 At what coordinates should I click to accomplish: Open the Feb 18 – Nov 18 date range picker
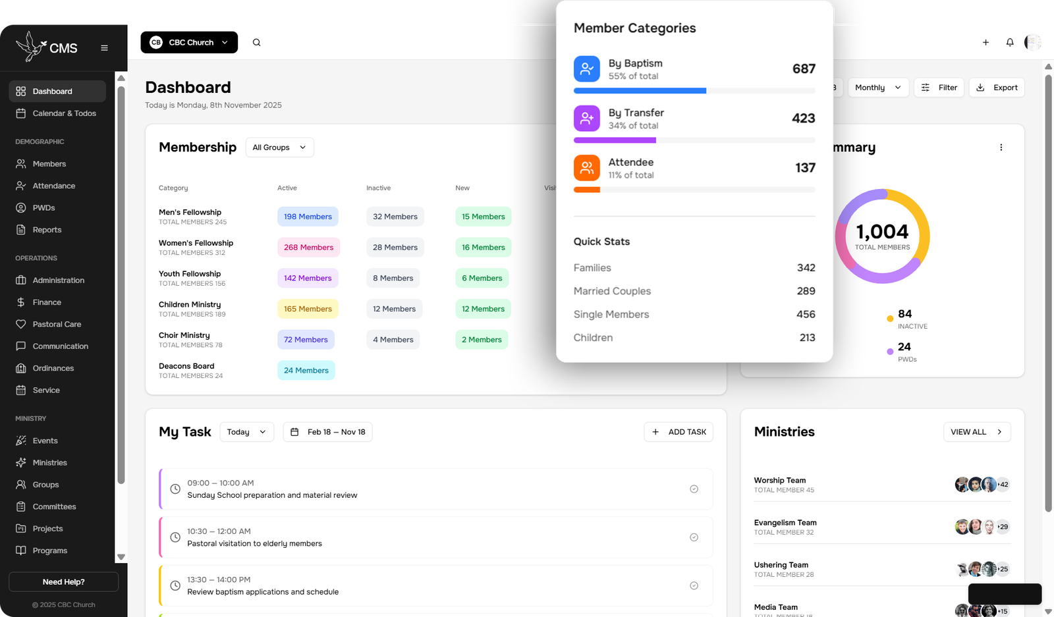tap(327, 432)
